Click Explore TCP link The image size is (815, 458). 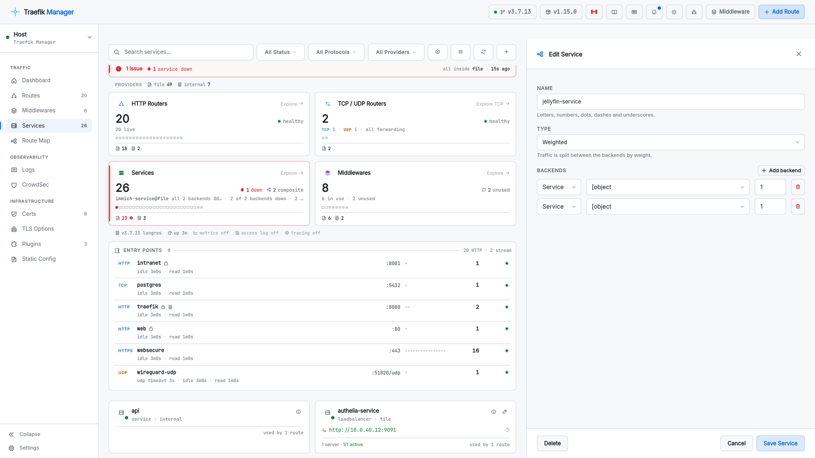tap(492, 104)
